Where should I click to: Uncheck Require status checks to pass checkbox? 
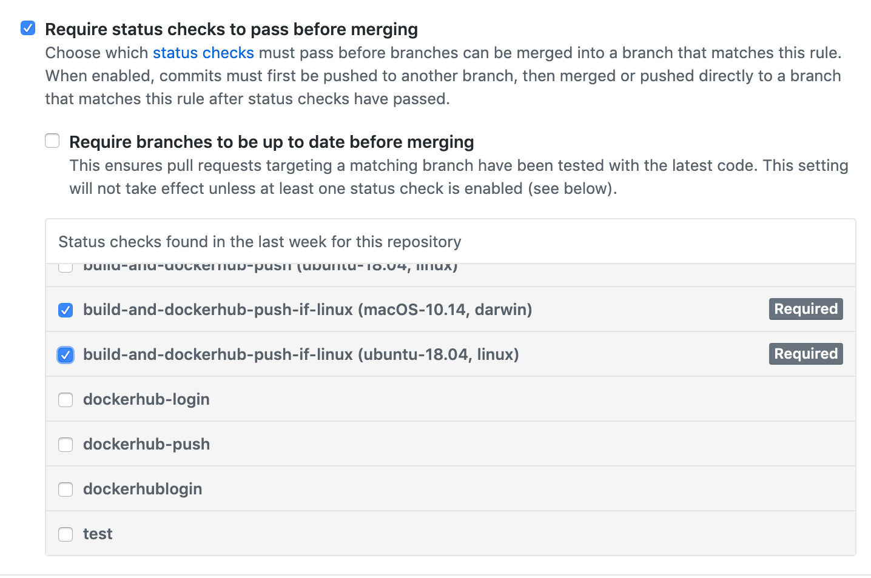[28, 28]
